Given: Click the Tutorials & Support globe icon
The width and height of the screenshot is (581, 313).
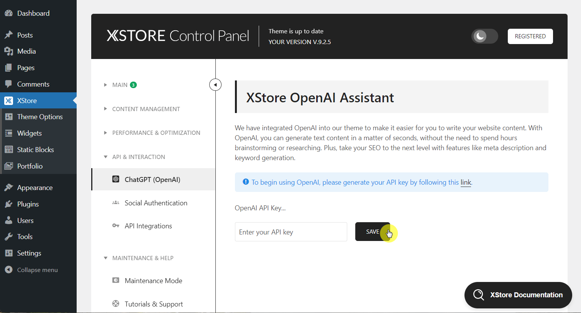Looking at the screenshot, I should (116, 303).
